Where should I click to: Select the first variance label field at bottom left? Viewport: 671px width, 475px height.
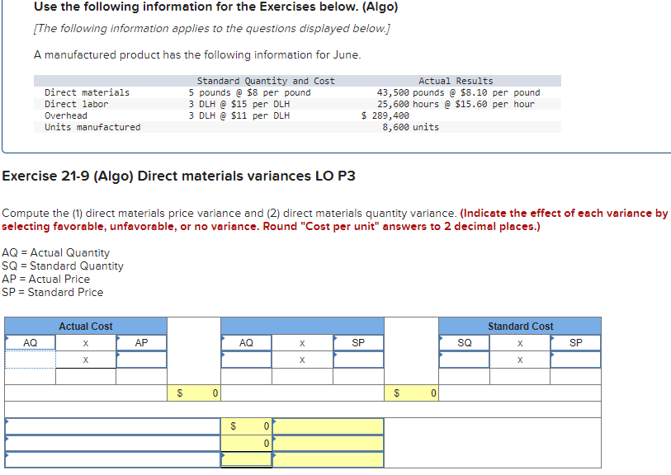coord(111,425)
